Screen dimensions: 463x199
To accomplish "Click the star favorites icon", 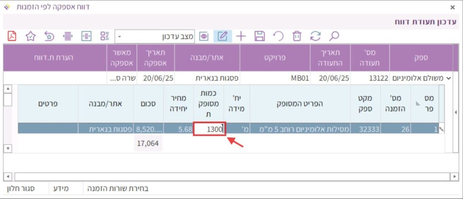I will (30, 36).
